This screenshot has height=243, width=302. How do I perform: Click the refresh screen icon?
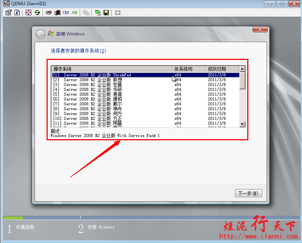point(37,13)
